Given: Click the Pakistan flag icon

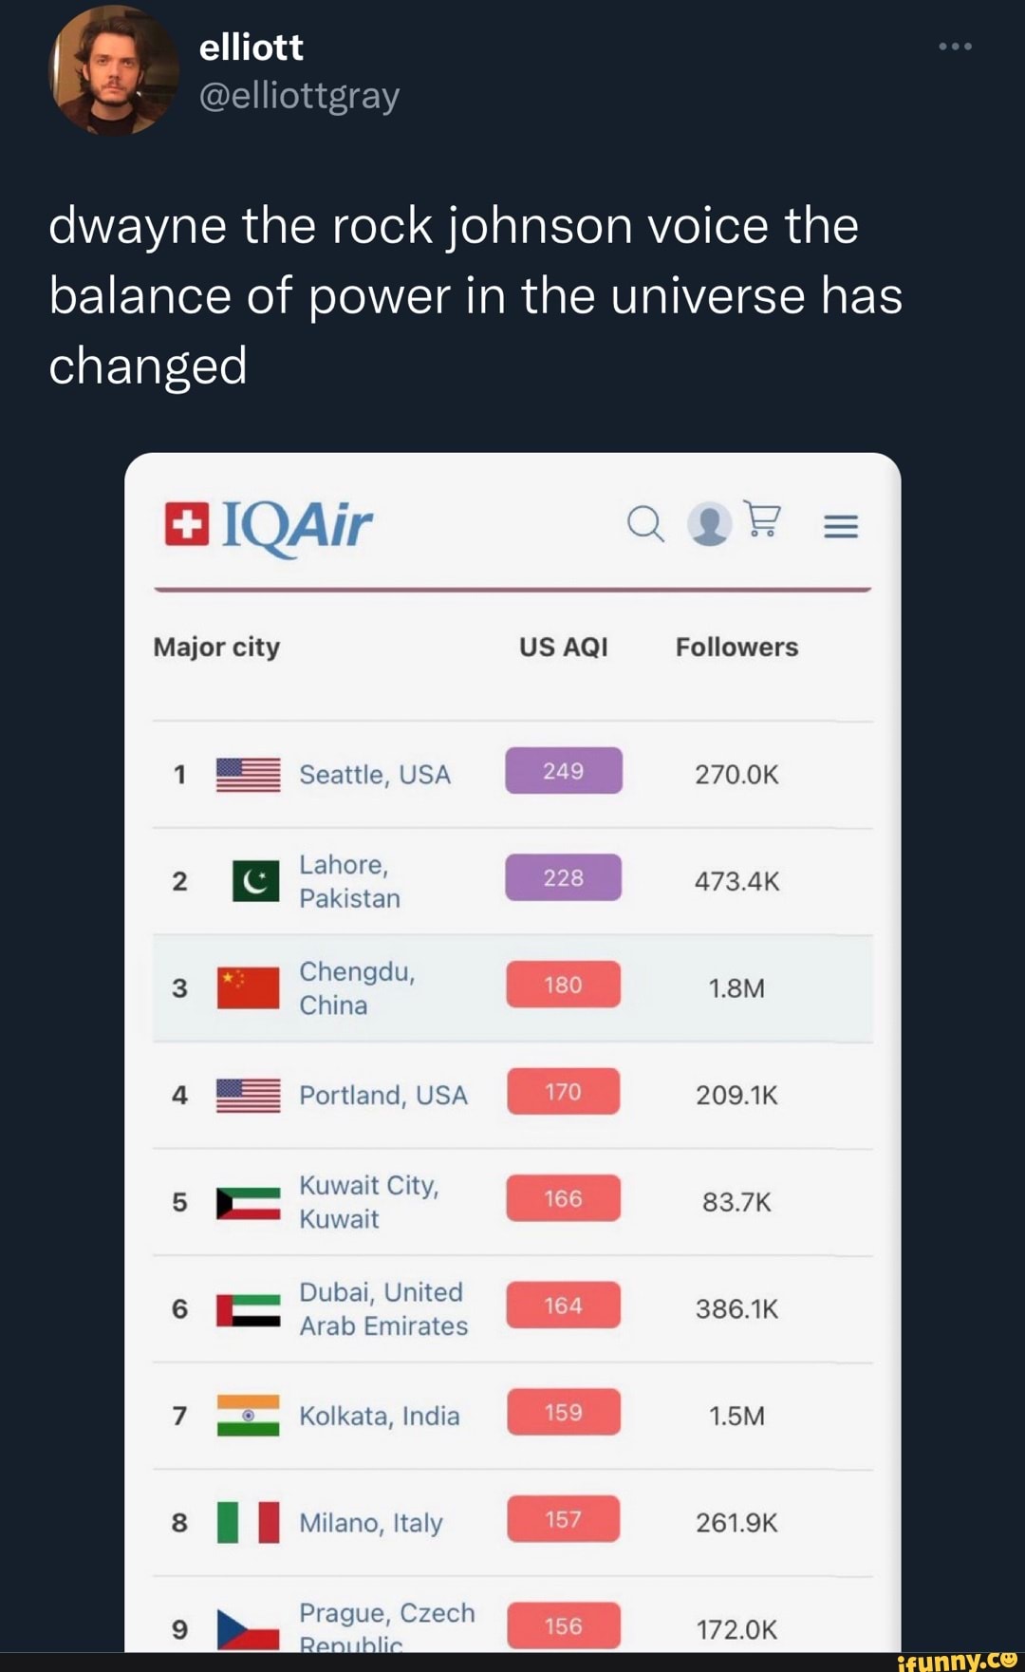Looking at the screenshot, I should pyautogui.click(x=256, y=881).
